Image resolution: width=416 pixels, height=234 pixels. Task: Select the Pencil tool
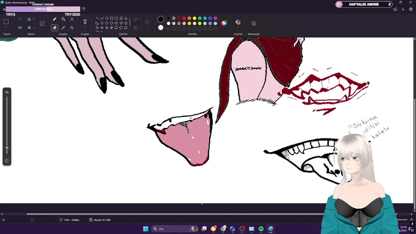click(55, 19)
